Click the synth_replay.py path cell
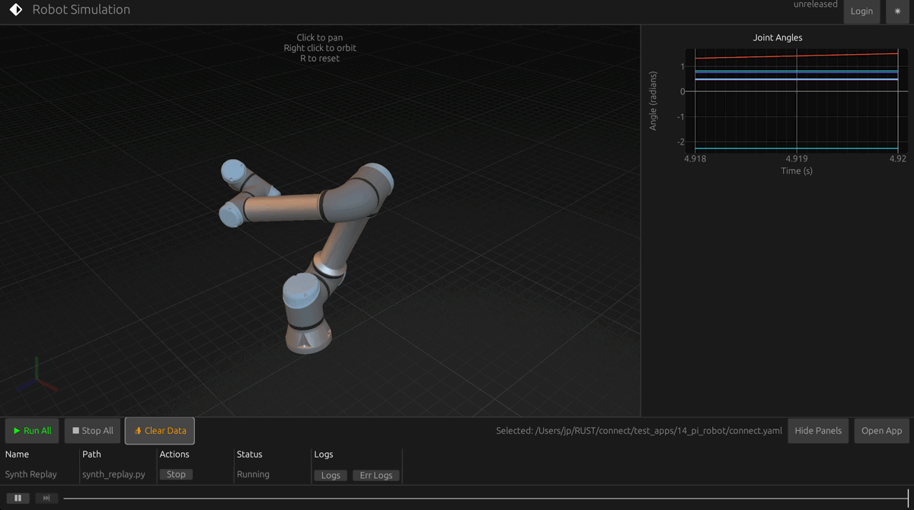 113,474
